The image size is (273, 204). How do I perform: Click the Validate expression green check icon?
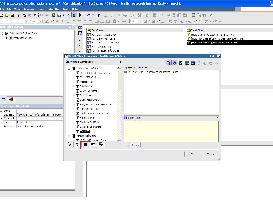[x=180, y=63]
